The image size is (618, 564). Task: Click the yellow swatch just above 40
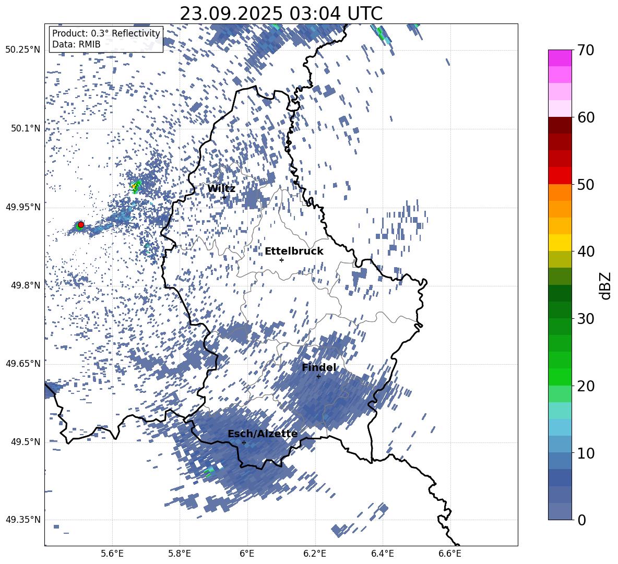(560, 243)
